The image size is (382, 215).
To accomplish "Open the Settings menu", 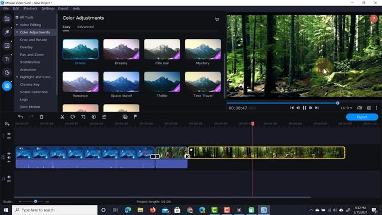I will pyautogui.click(x=48, y=8).
